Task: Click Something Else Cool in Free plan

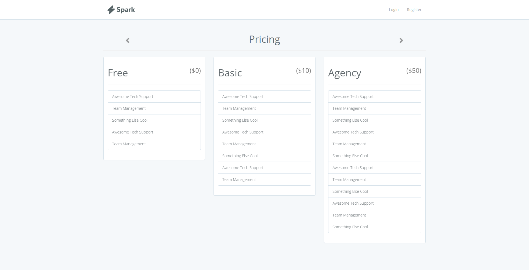Action: point(130,120)
